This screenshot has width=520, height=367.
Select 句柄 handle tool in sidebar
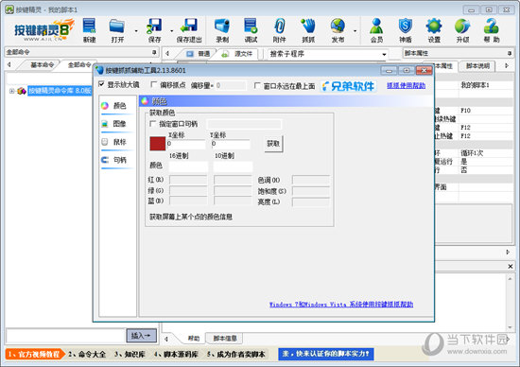tap(114, 160)
